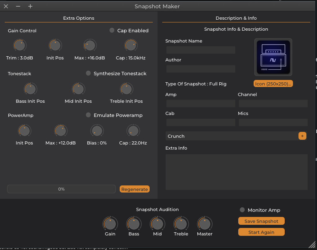317x250 pixels.
Task: Click the Treble Init Pos knob
Action: point(126,89)
